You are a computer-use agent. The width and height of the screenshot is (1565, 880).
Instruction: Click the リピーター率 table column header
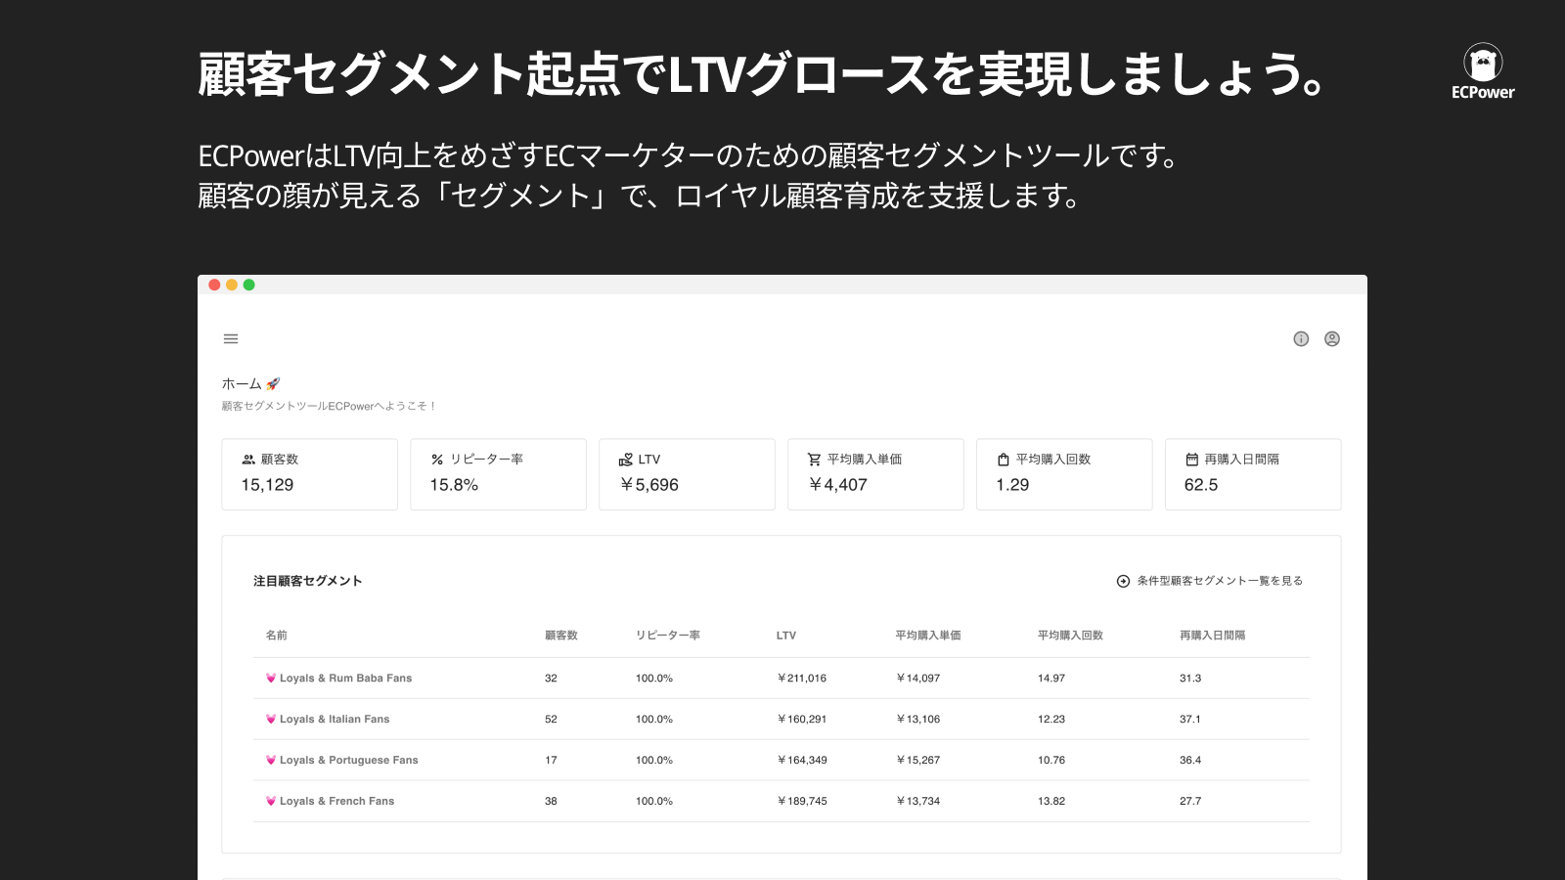tap(668, 636)
